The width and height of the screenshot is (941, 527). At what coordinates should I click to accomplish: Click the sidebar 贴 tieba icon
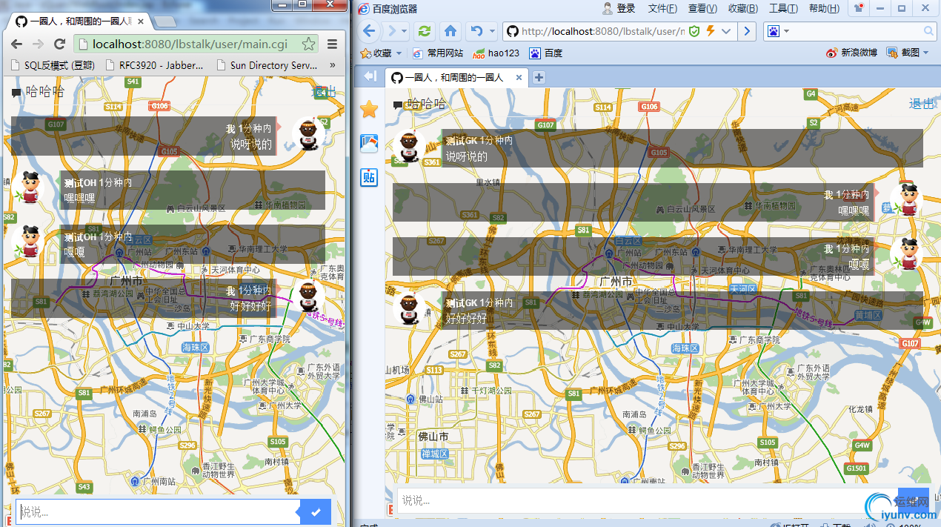click(x=369, y=176)
